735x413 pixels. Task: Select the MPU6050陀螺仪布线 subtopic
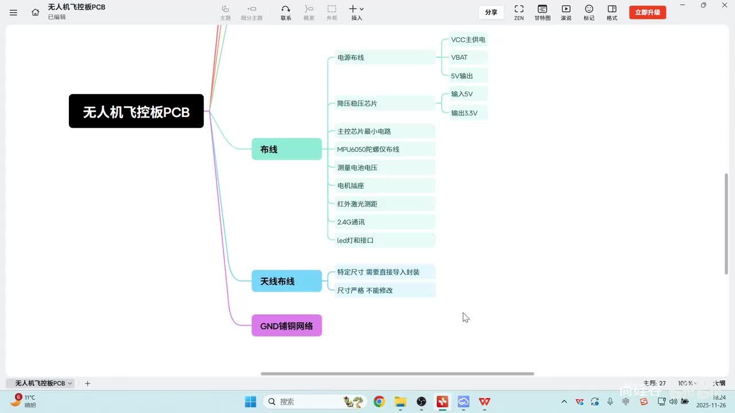coord(385,149)
